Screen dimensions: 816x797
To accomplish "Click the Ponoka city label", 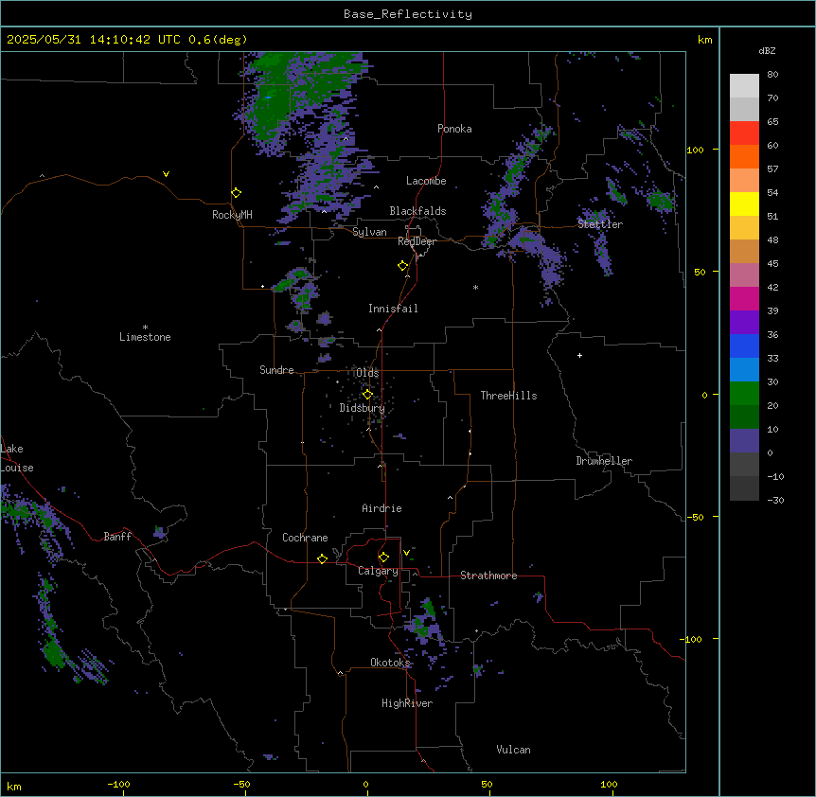I will click(454, 129).
